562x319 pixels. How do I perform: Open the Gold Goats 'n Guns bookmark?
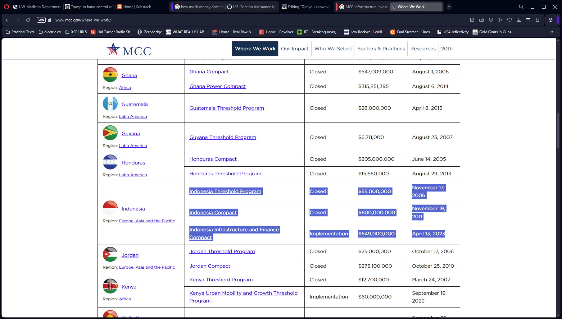coord(493,32)
